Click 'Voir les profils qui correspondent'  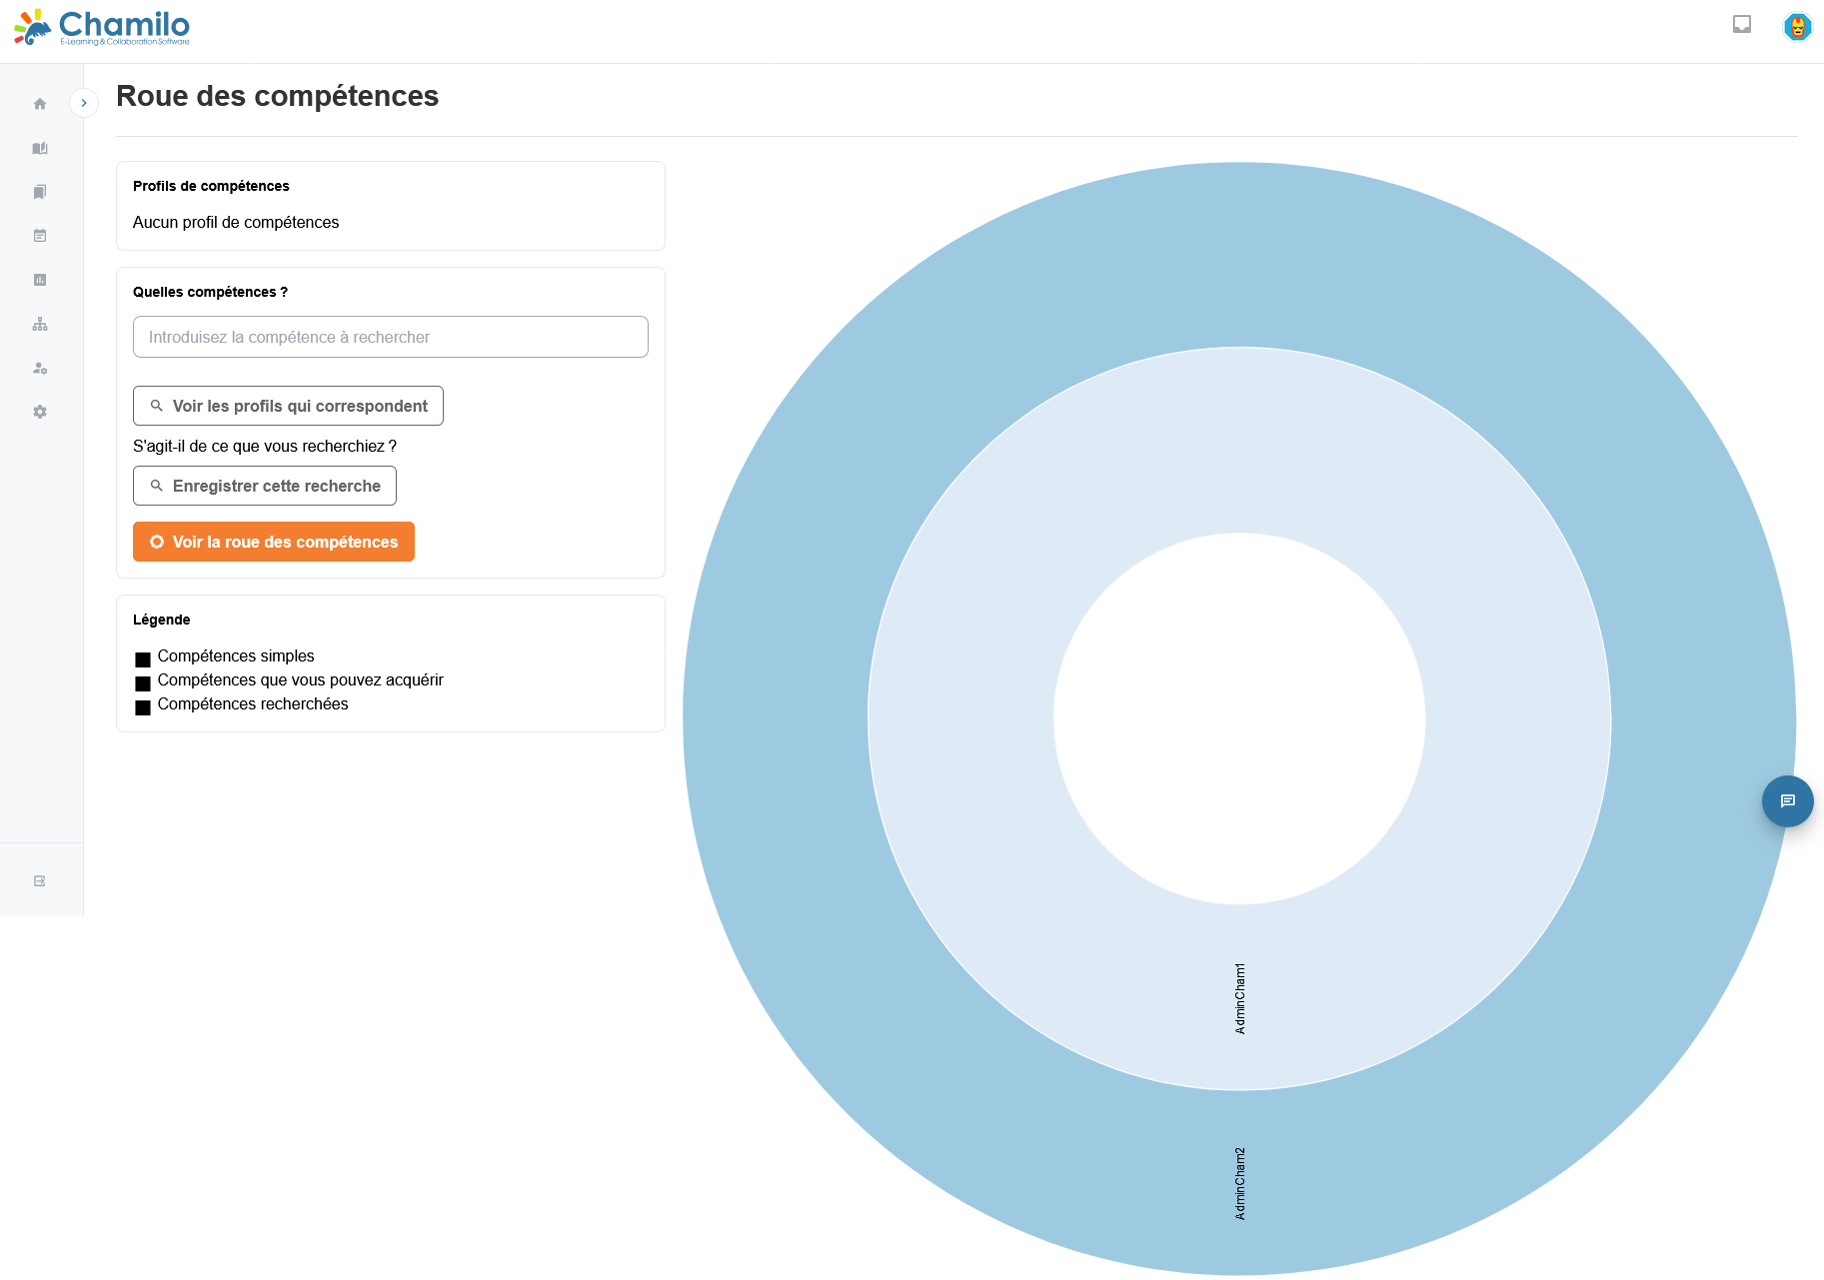tap(287, 406)
